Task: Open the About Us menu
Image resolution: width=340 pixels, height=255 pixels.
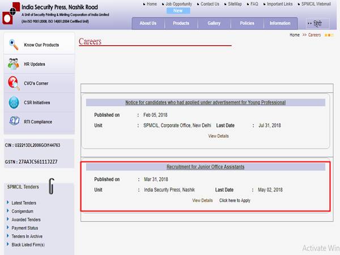Action: [148, 23]
